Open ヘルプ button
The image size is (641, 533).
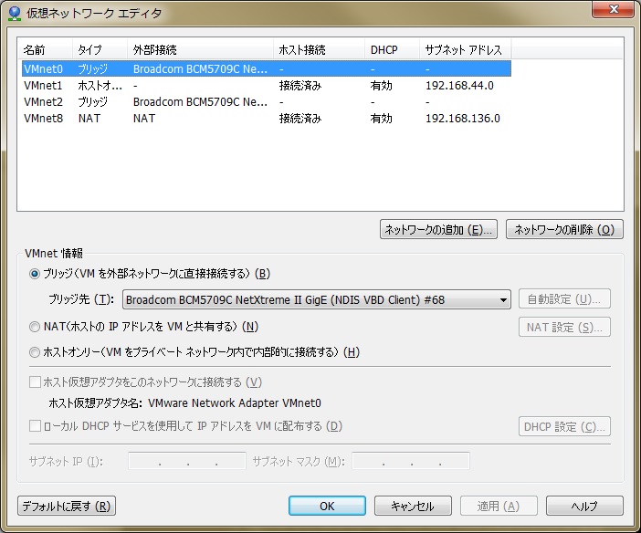point(584,506)
